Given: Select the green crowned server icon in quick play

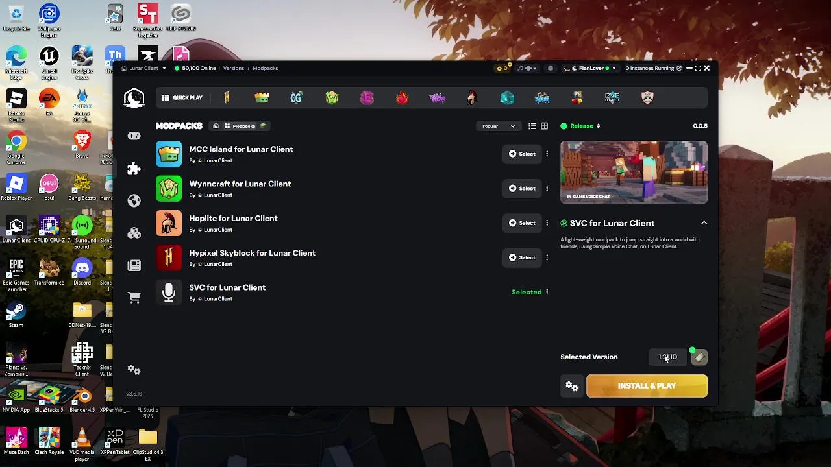Looking at the screenshot, I should 262,97.
